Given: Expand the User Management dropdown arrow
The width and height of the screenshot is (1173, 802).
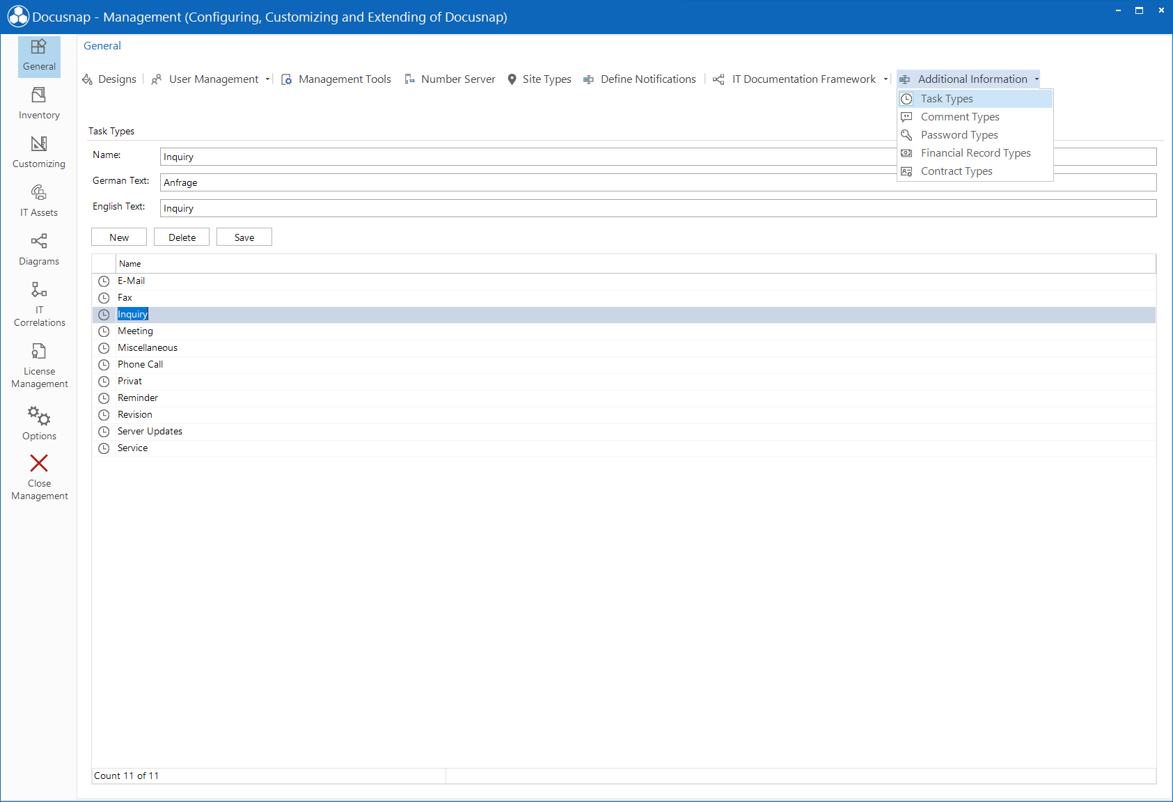Looking at the screenshot, I should [267, 79].
